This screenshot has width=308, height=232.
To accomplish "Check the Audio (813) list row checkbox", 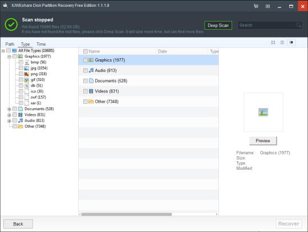I will tap(86, 71).
